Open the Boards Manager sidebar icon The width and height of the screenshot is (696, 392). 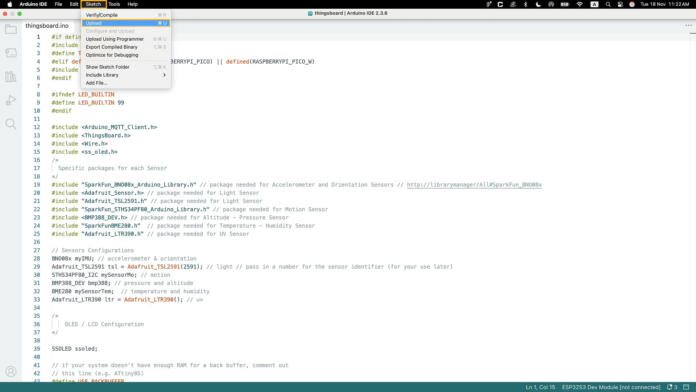11,53
